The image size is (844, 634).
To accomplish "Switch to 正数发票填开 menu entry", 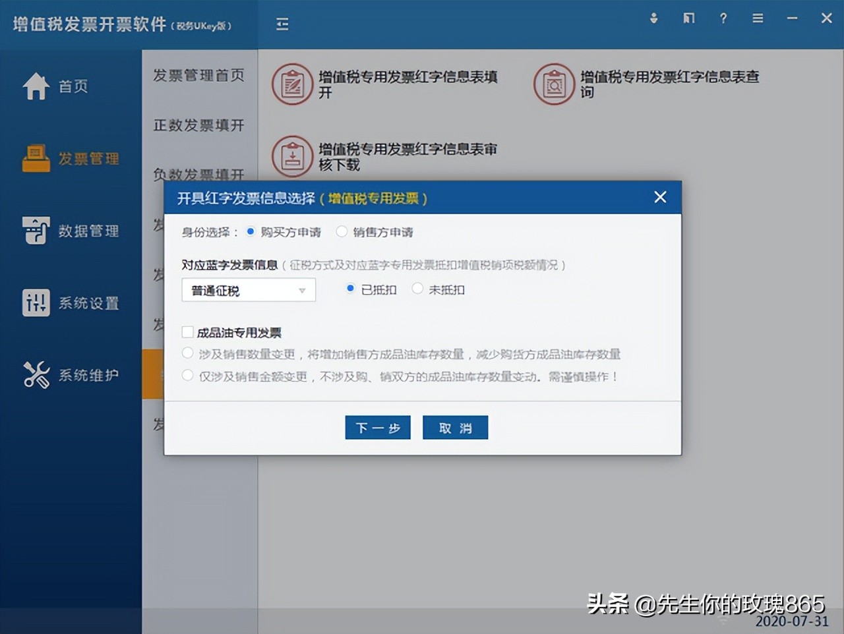I will [x=198, y=125].
